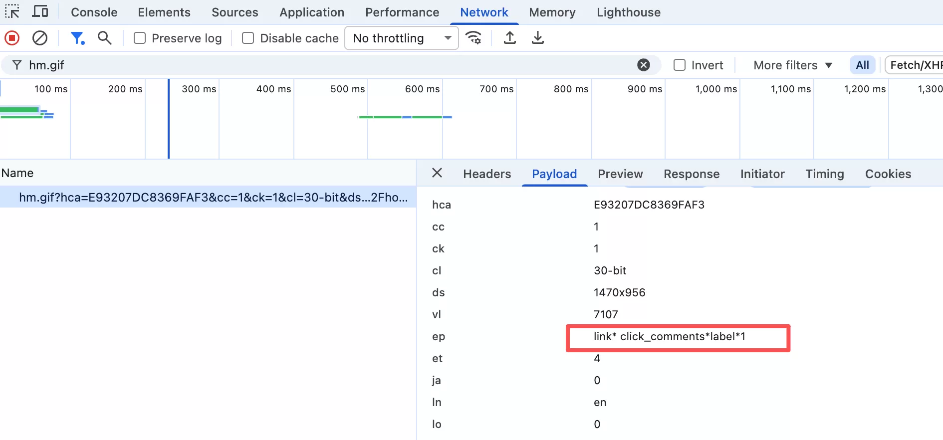Select the Fetch/XHR filter button
Viewport: 943px width, 440px height.
click(x=916, y=65)
